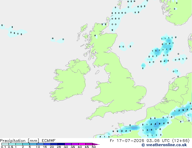Click the '(12+66)' forecast run text
Viewport: 192px width, 148px height.
pyautogui.click(x=181, y=141)
